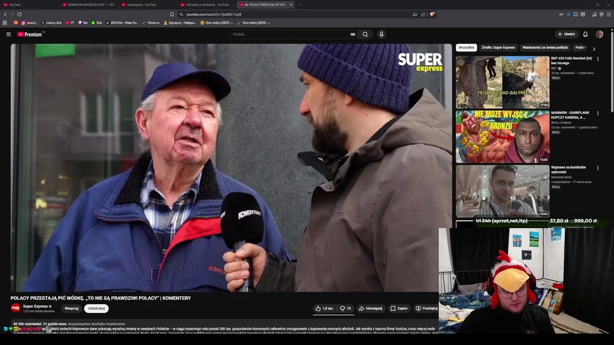The height and width of the screenshot is (345, 614).
Task: Open the YouTube hamburger guide menu
Action: pyautogui.click(x=8, y=34)
